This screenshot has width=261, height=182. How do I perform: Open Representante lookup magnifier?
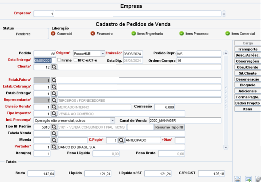coord(54,100)
